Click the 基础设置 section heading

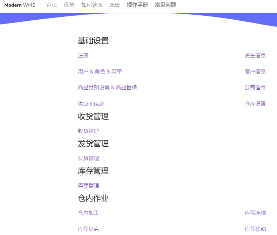(93, 41)
